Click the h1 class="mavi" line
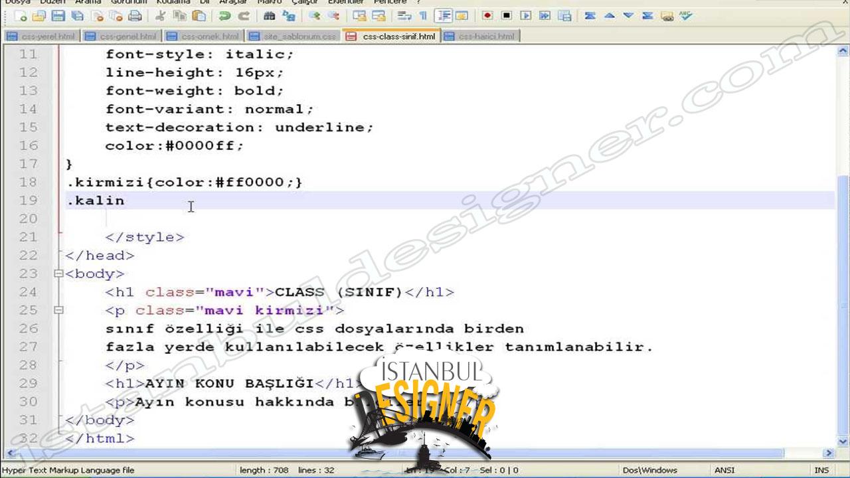850x478 pixels. point(279,292)
